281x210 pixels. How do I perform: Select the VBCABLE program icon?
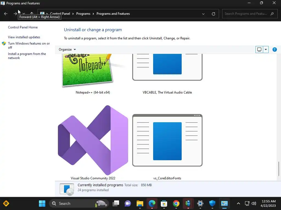click(x=167, y=67)
